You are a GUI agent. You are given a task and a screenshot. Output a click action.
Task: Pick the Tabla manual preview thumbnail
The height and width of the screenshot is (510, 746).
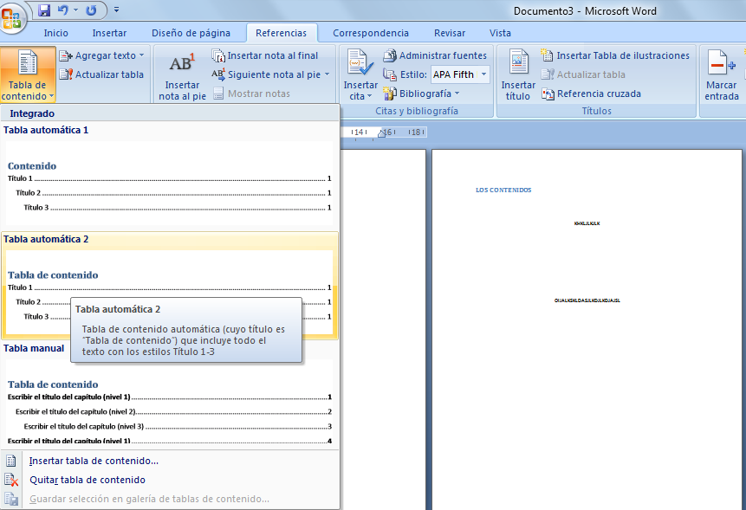pos(169,404)
